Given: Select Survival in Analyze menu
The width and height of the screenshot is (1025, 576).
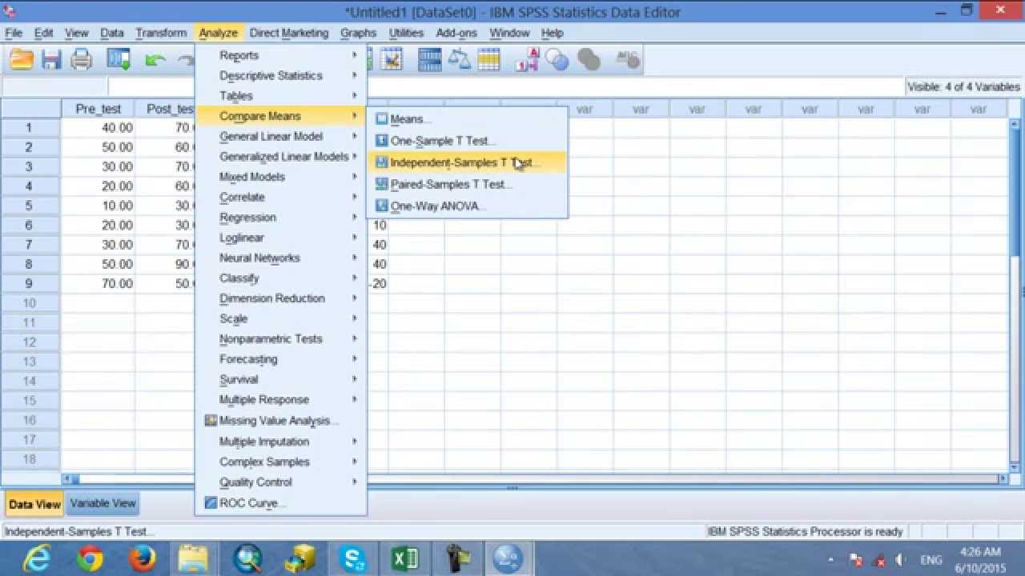Looking at the screenshot, I should pyautogui.click(x=281, y=379).
